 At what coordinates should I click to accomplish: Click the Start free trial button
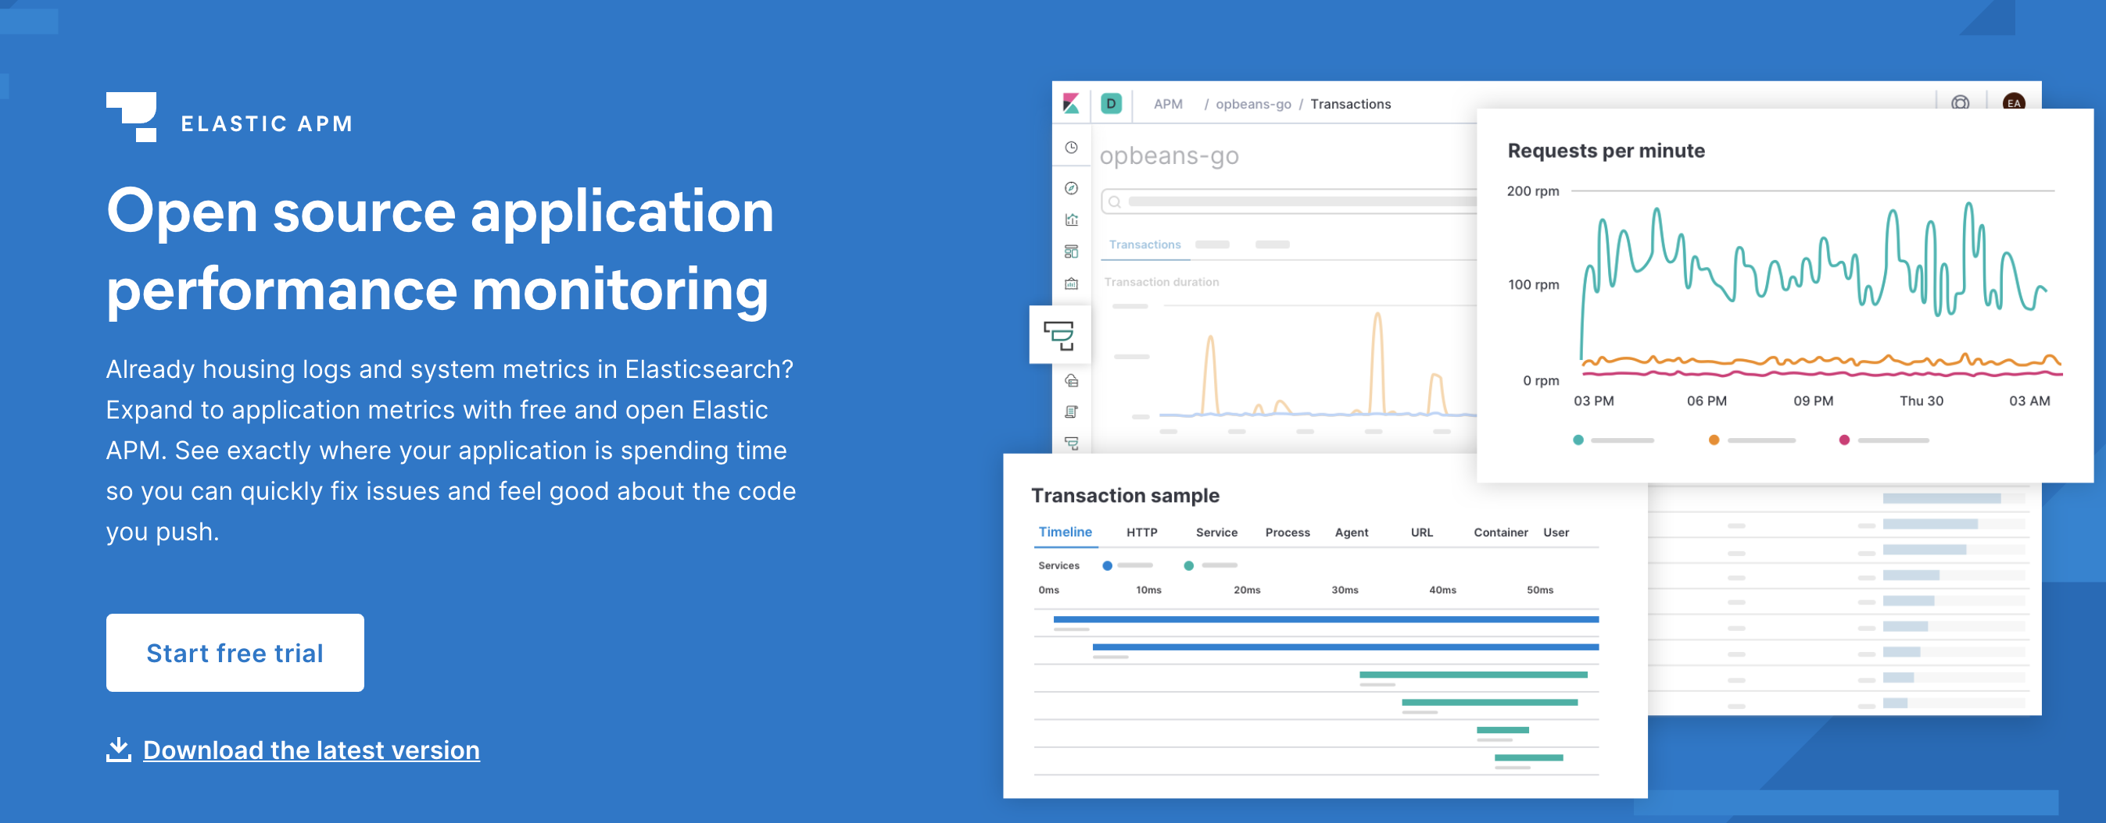pos(235,654)
